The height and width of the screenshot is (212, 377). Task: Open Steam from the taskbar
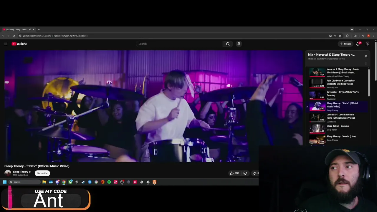click(x=83, y=182)
